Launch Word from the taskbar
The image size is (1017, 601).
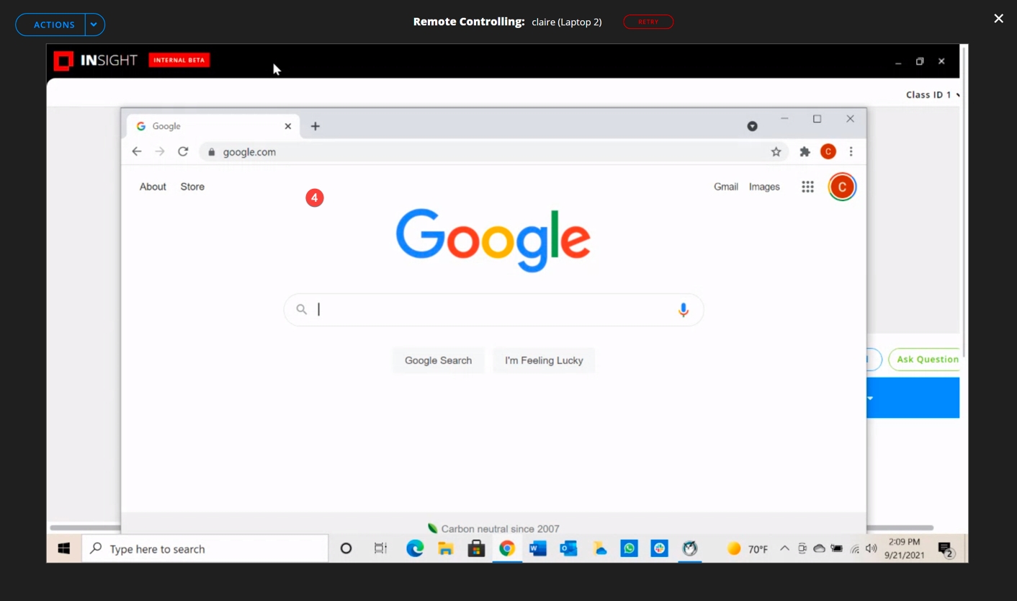[537, 549]
